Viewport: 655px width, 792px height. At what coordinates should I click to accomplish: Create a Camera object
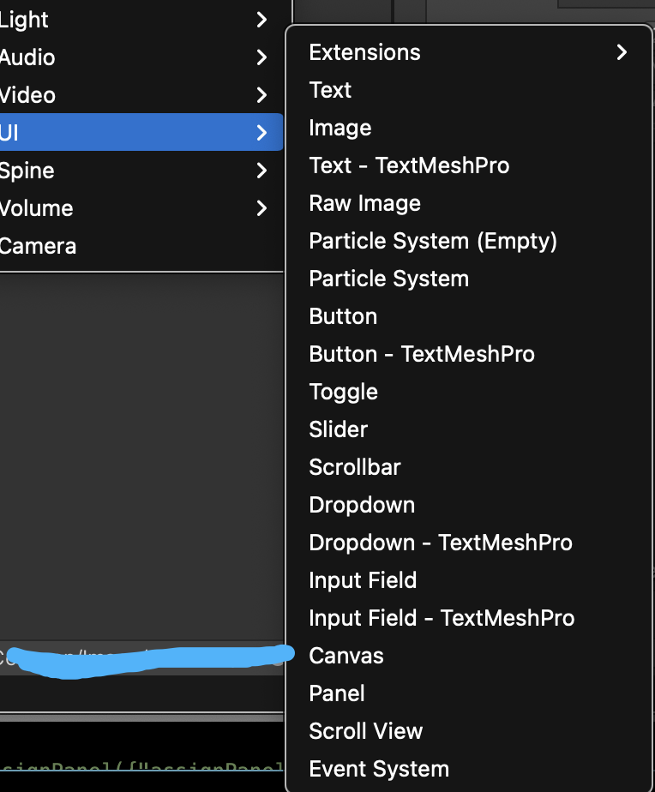pyautogui.click(x=39, y=246)
